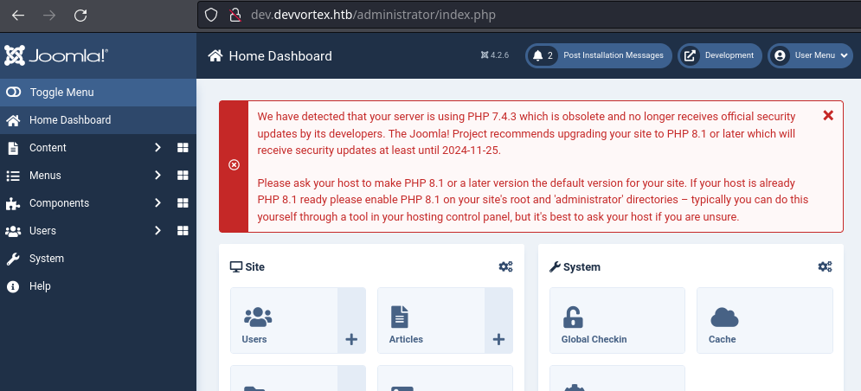Add new user with plus button

[351, 321]
